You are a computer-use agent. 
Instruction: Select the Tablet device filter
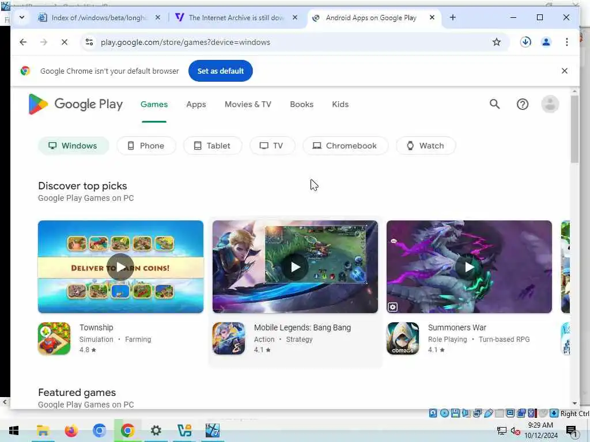213,146
